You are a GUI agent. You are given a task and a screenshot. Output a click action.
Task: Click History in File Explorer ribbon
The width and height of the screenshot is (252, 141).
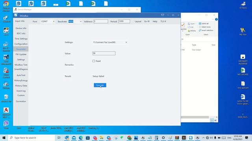pos(192,31)
